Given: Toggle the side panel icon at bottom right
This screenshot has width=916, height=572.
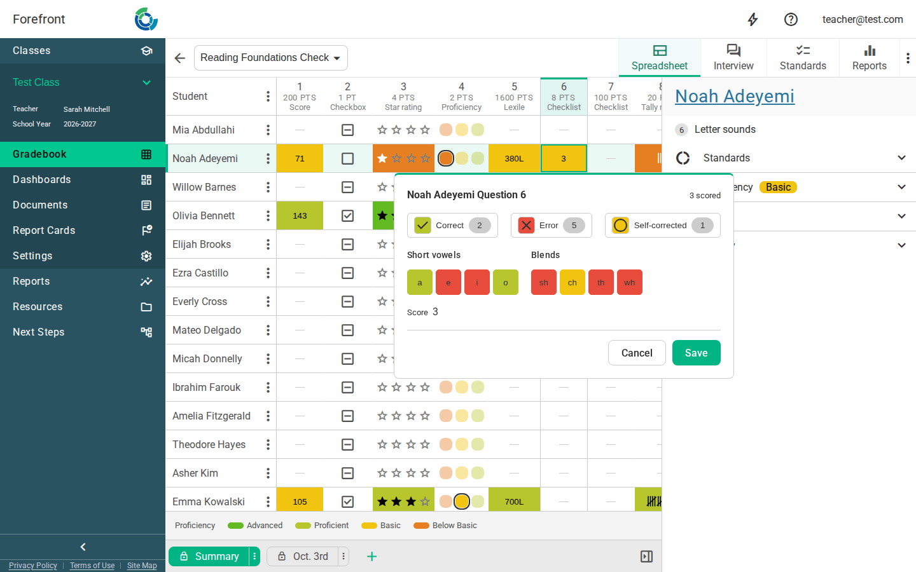Looking at the screenshot, I should click(x=646, y=556).
